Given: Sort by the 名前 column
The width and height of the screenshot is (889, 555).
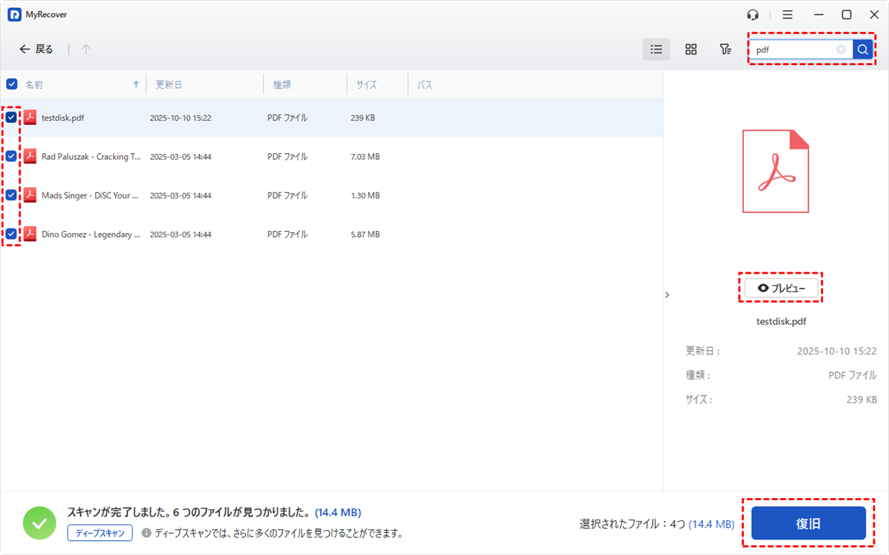Looking at the screenshot, I should click(35, 85).
